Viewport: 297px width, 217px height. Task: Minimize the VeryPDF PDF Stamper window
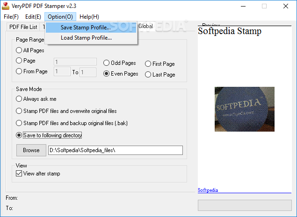coord(243,6)
